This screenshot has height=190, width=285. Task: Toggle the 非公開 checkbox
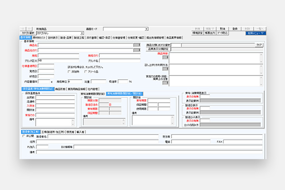pyautogui.click(x=24, y=136)
